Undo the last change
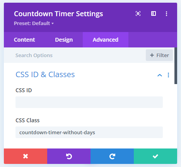The height and width of the screenshot is (167, 181). coord(69,156)
